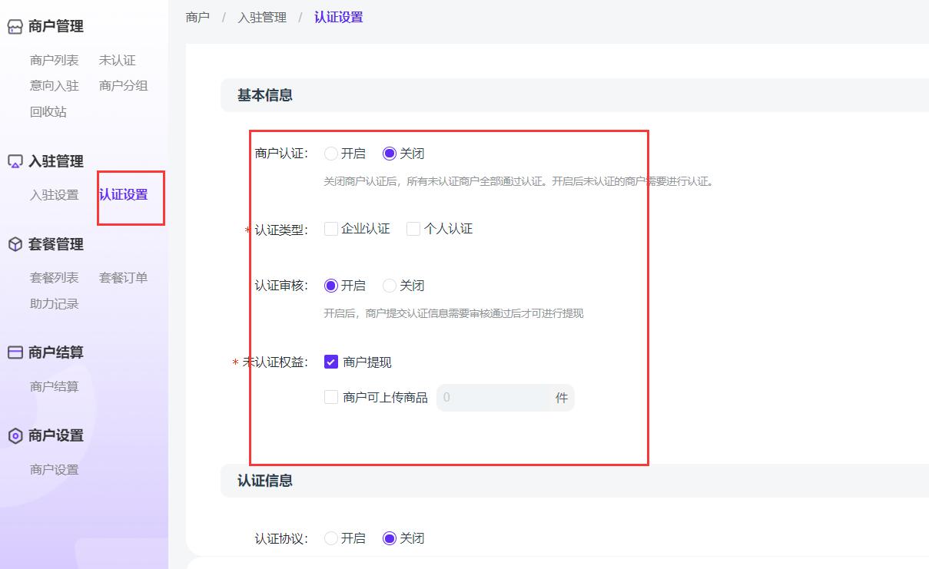Screen dimensions: 929x569
Task: Check the 商户可上传商品 checkbox
Action: [x=331, y=398]
